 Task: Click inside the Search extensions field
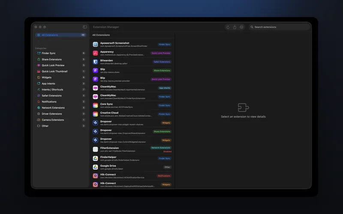280,27
